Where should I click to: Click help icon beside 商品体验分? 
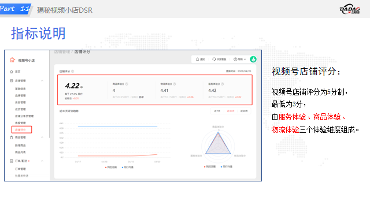127,84
